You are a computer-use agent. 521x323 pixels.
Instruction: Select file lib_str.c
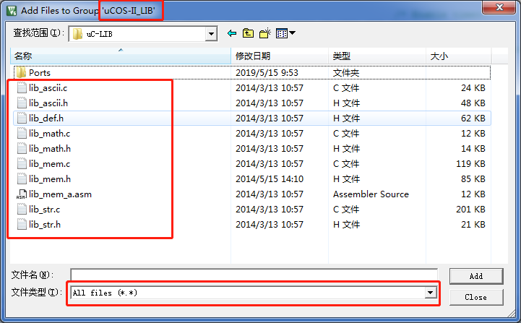click(45, 210)
